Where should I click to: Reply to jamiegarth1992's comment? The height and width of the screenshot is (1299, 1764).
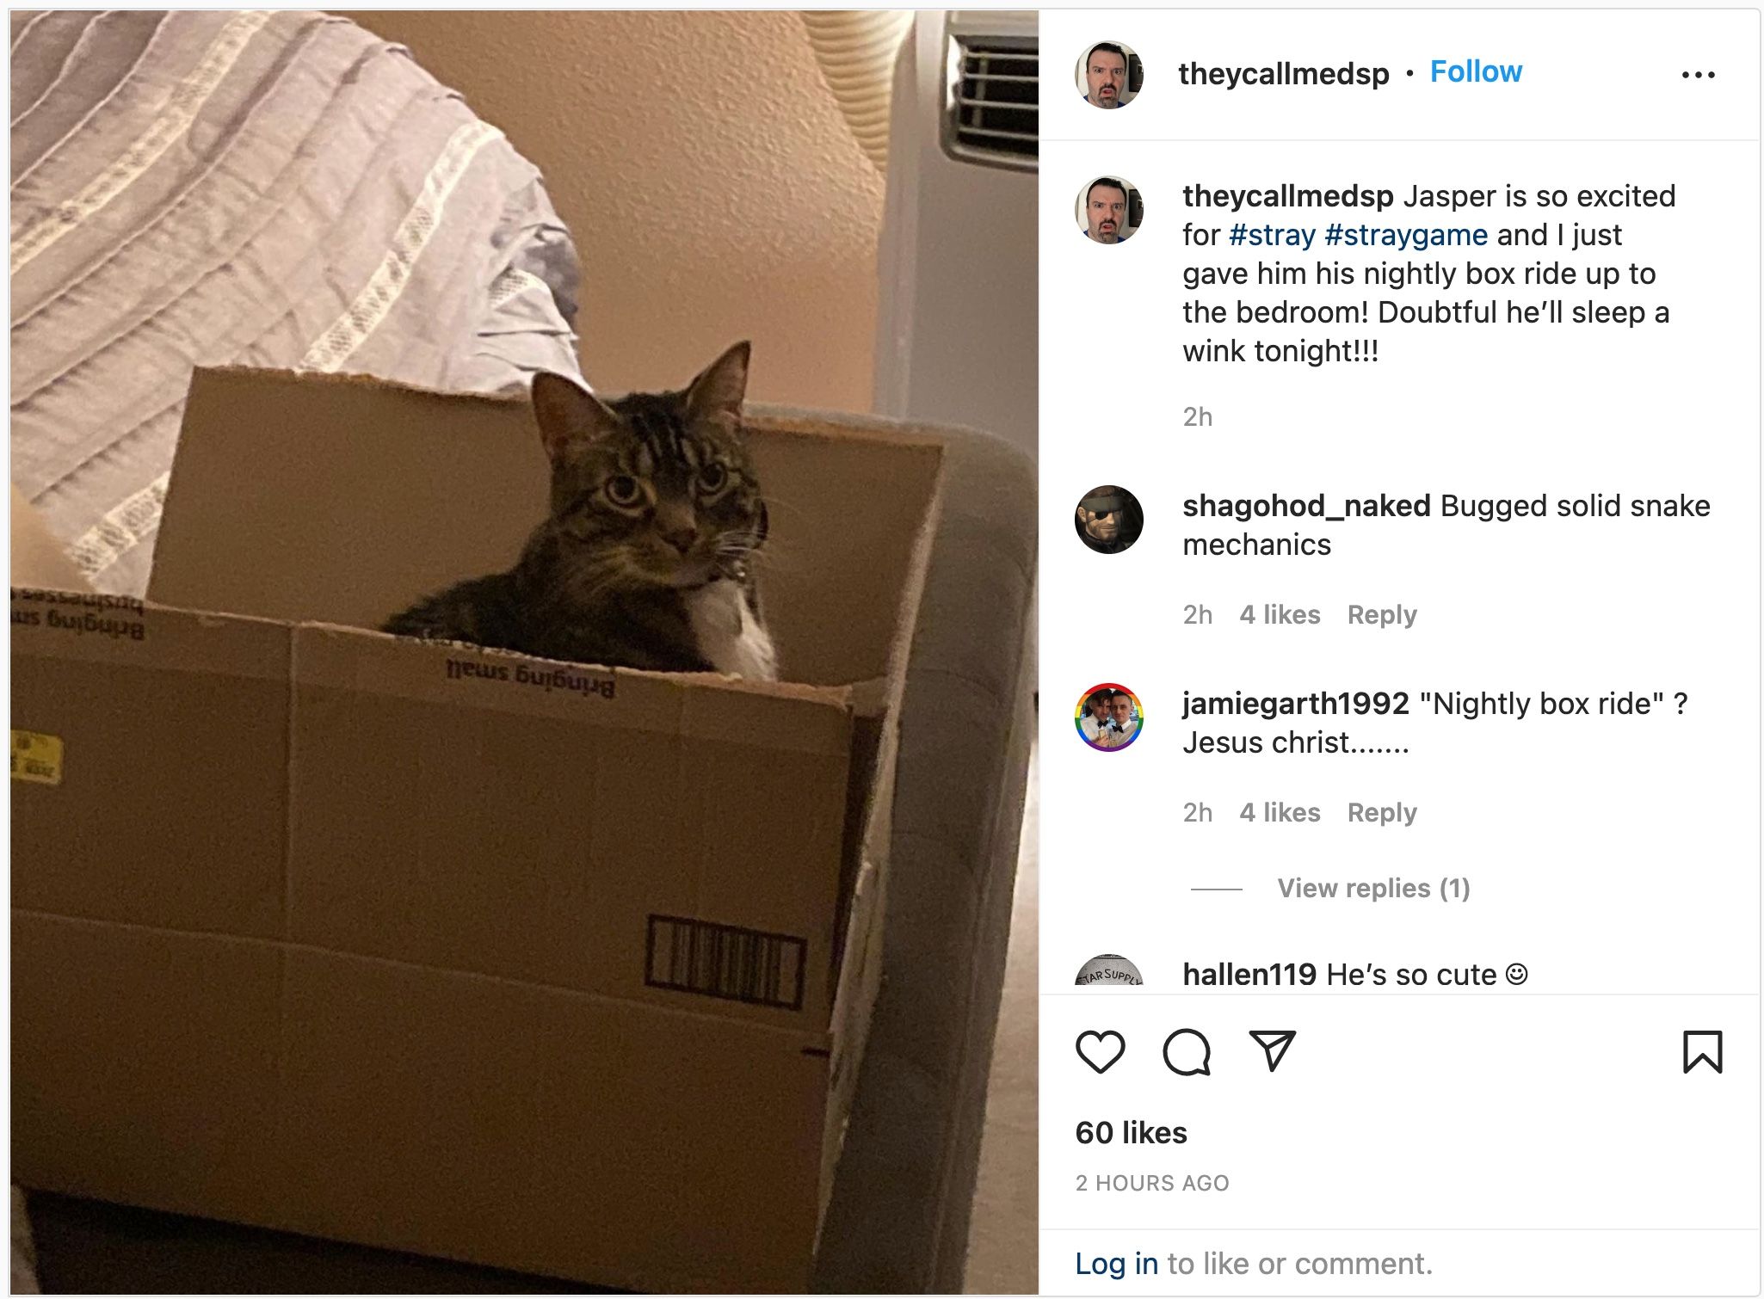[x=1382, y=813]
